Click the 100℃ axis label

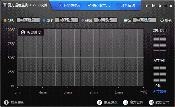pyautogui.click(x=10, y=30)
